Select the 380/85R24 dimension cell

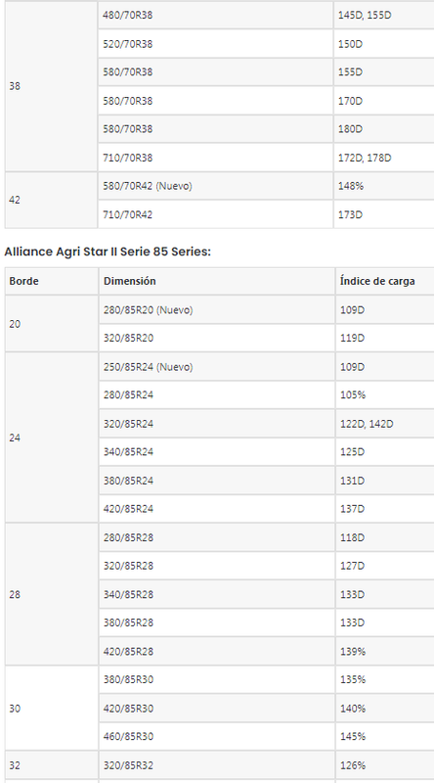tap(216, 481)
